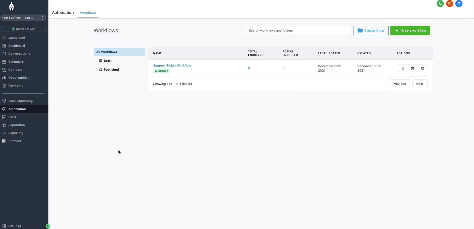Click the Search workflows and folders field

coord(298,31)
